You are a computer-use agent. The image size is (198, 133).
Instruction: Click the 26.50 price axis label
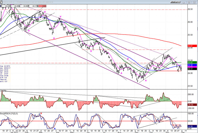(190, 9)
